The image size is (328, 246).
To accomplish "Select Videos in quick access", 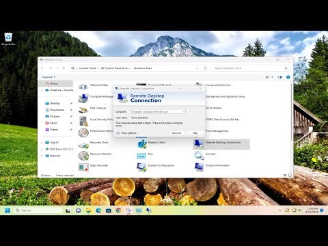I will click(54, 130).
